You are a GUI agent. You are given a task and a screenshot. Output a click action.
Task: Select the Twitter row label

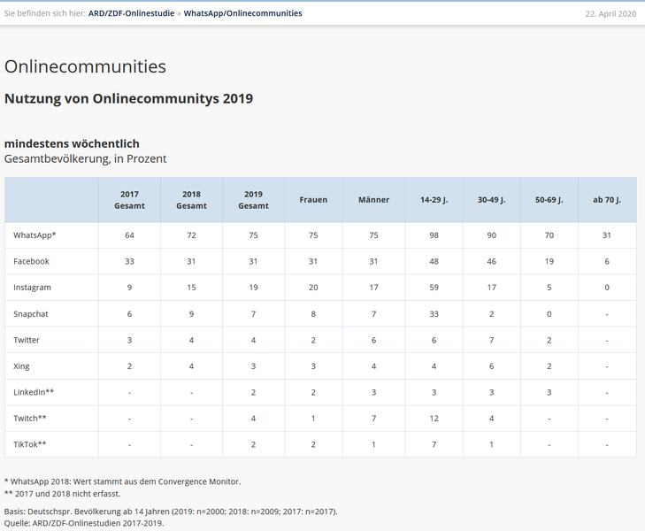[x=27, y=340]
